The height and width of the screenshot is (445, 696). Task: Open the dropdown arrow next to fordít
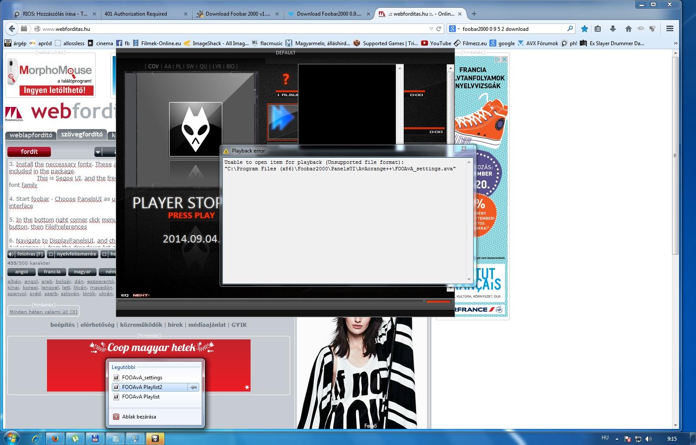(x=98, y=152)
